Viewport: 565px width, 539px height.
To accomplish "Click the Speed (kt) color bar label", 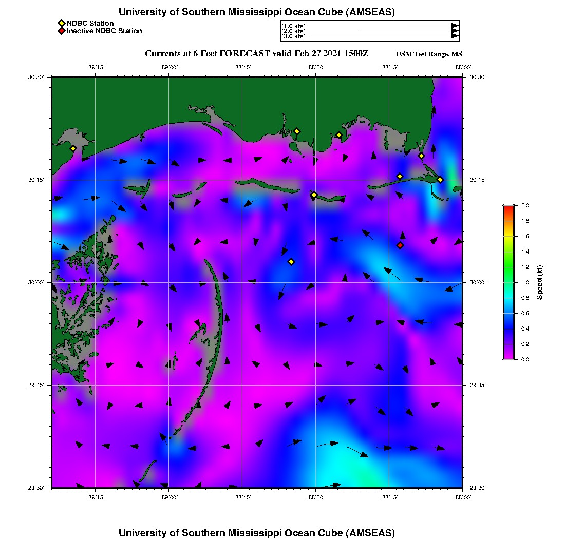I will coord(539,283).
